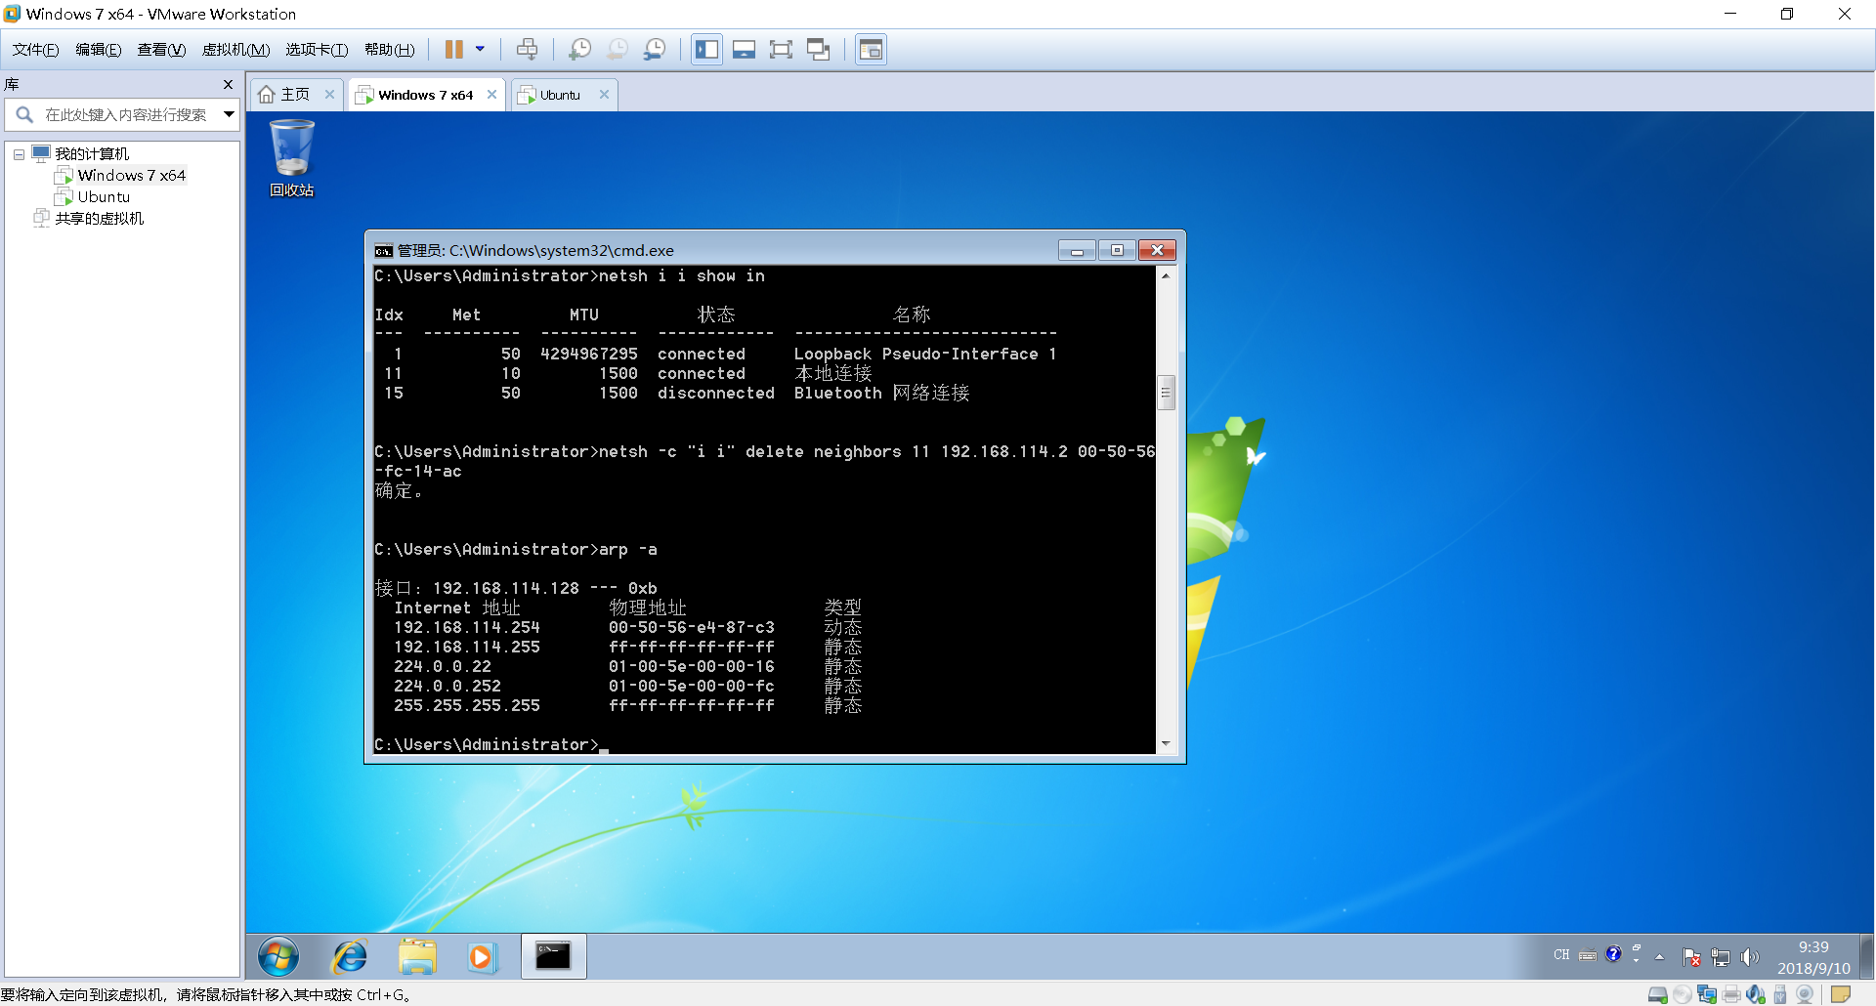Switch to Unity mode icon

point(818,49)
